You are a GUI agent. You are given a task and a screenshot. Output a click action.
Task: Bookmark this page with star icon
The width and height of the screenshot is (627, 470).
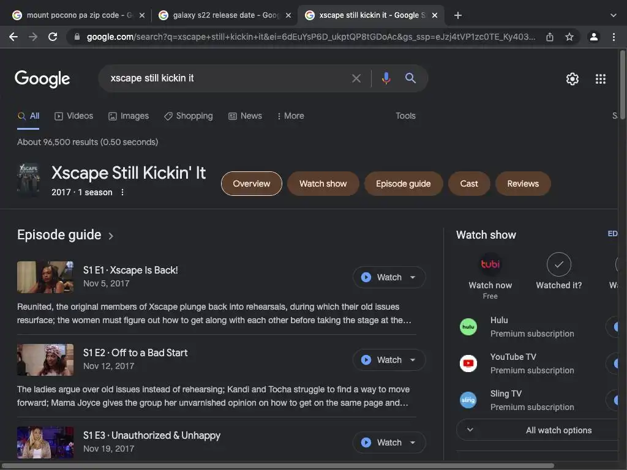pos(569,37)
